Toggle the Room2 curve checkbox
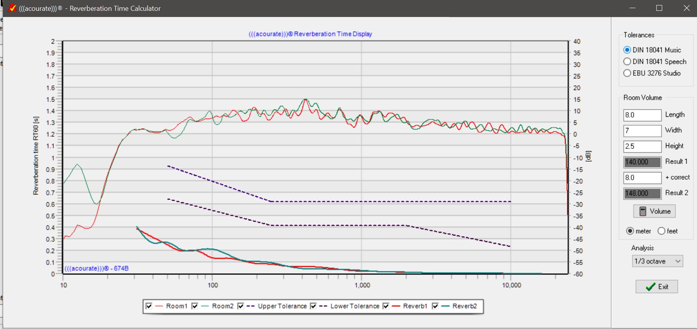Screen dimensions: 697x329 (x=195, y=306)
